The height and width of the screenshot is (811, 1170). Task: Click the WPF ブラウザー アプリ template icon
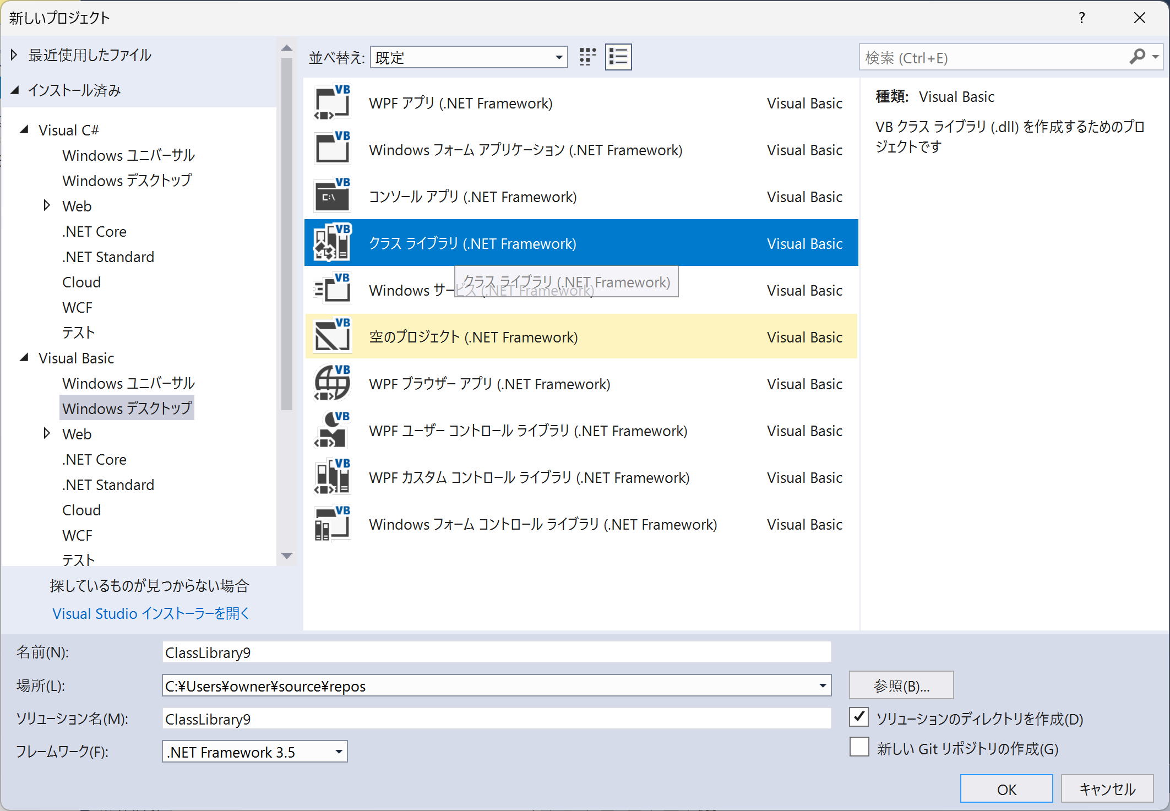coord(332,383)
